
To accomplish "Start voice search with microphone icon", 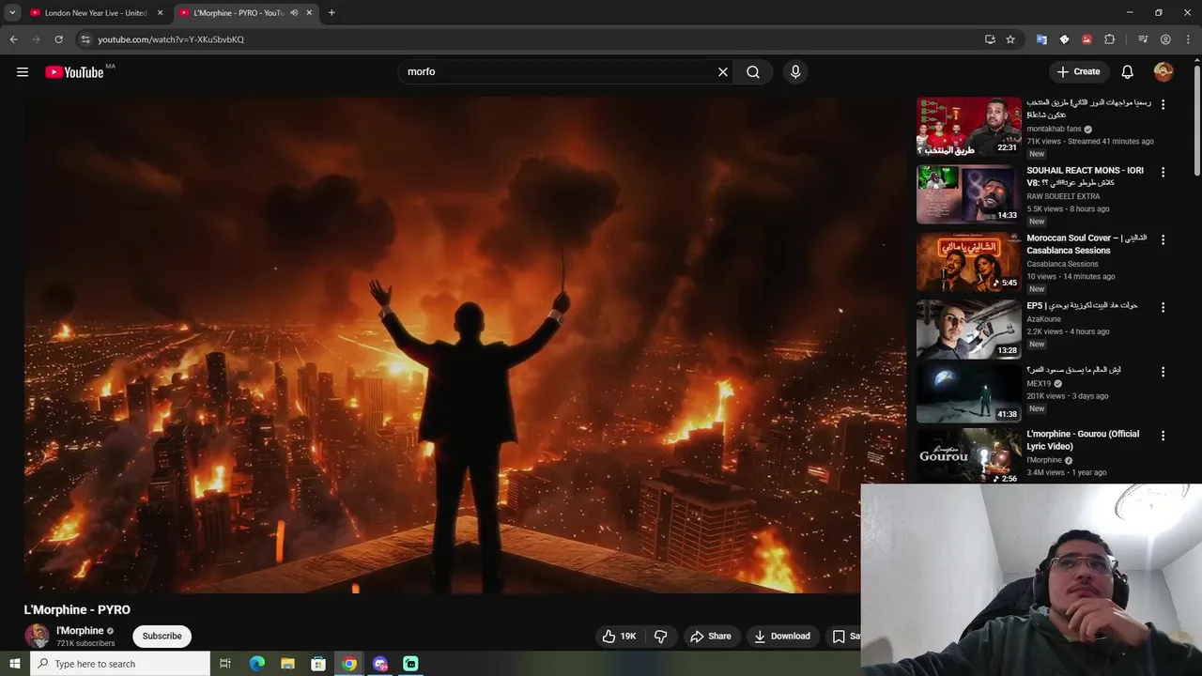I will pos(795,71).
